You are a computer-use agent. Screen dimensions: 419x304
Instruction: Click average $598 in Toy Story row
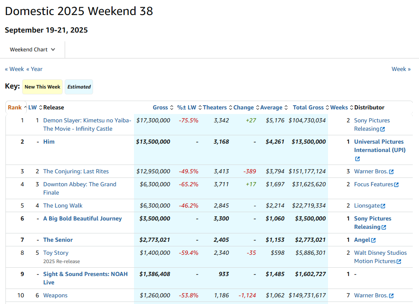tap(278, 253)
